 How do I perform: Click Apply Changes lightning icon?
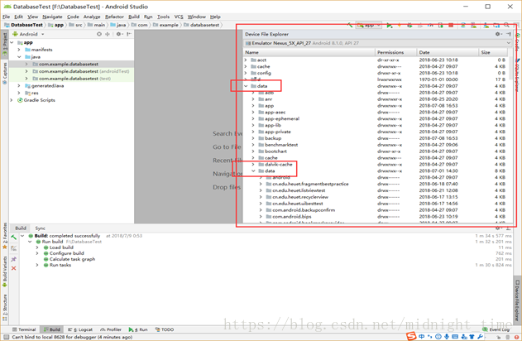click(x=400, y=26)
